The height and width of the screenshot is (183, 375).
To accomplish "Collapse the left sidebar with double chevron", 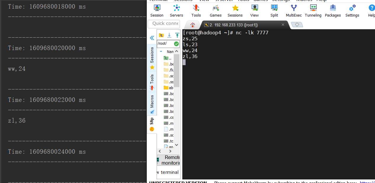I will 152,38.
